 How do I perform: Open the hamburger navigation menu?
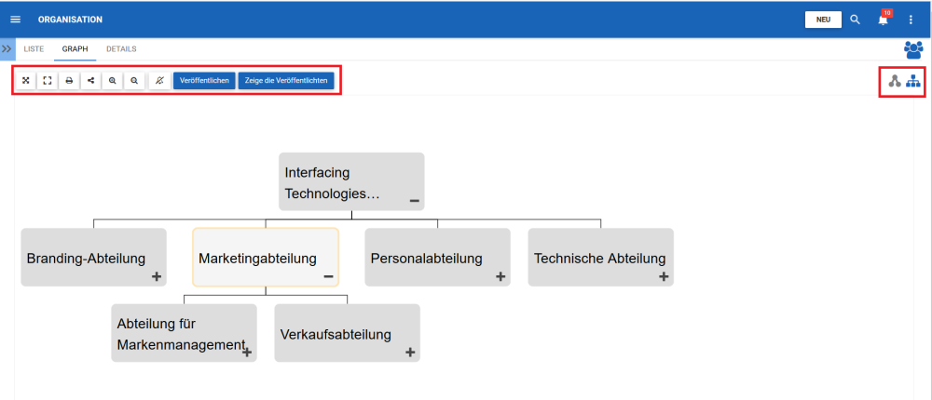(x=15, y=20)
